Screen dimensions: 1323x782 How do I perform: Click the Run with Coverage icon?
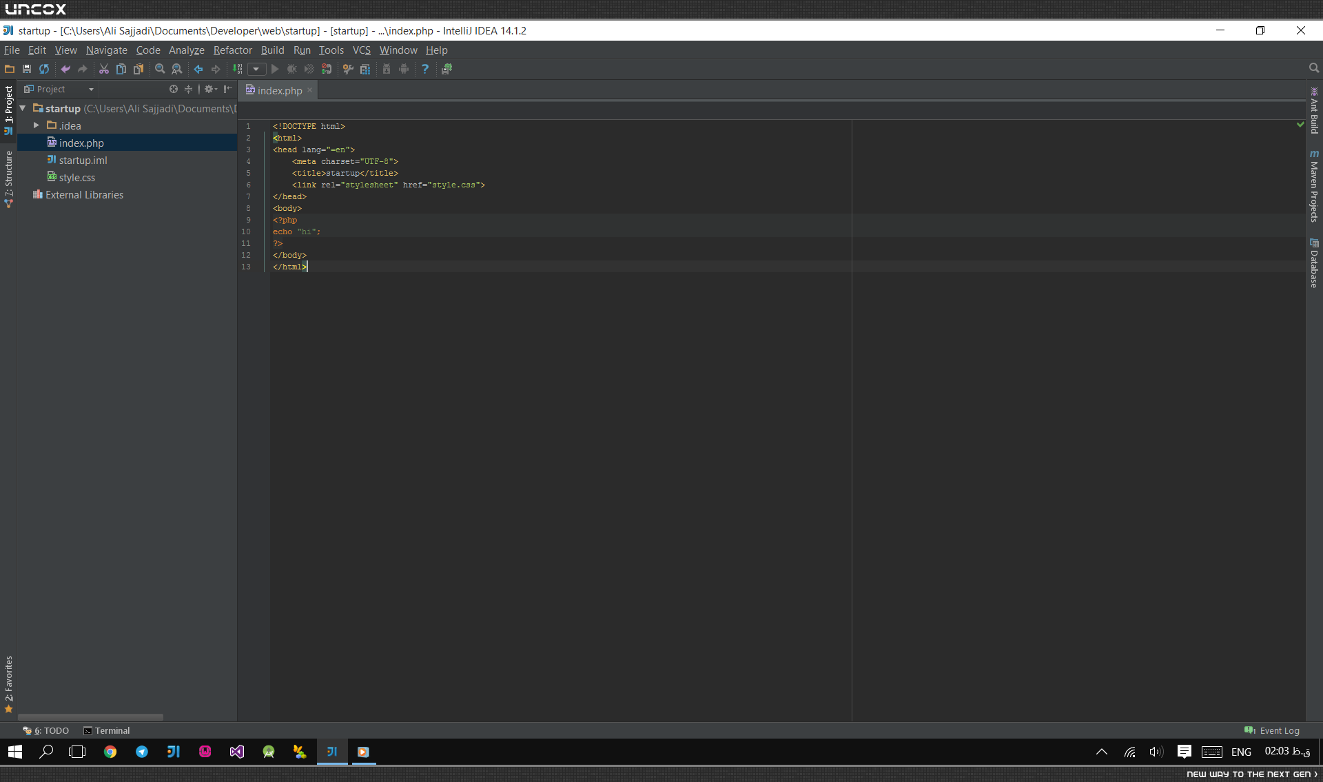309,69
